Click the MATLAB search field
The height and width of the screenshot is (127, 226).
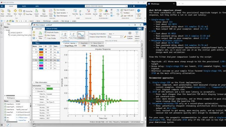coord(106,6)
